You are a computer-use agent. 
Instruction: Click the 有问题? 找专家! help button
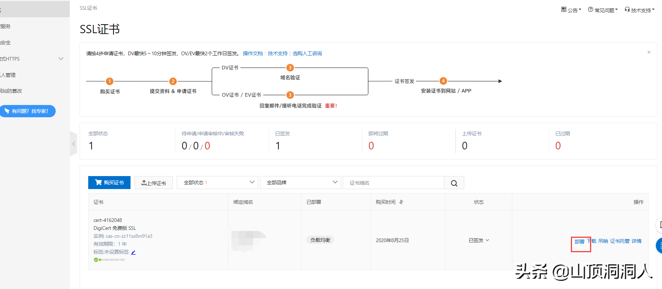[x=27, y=111]
